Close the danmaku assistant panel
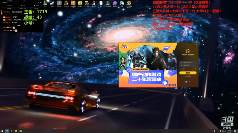This screenshot has width=238, height=133. coord(42,3)
